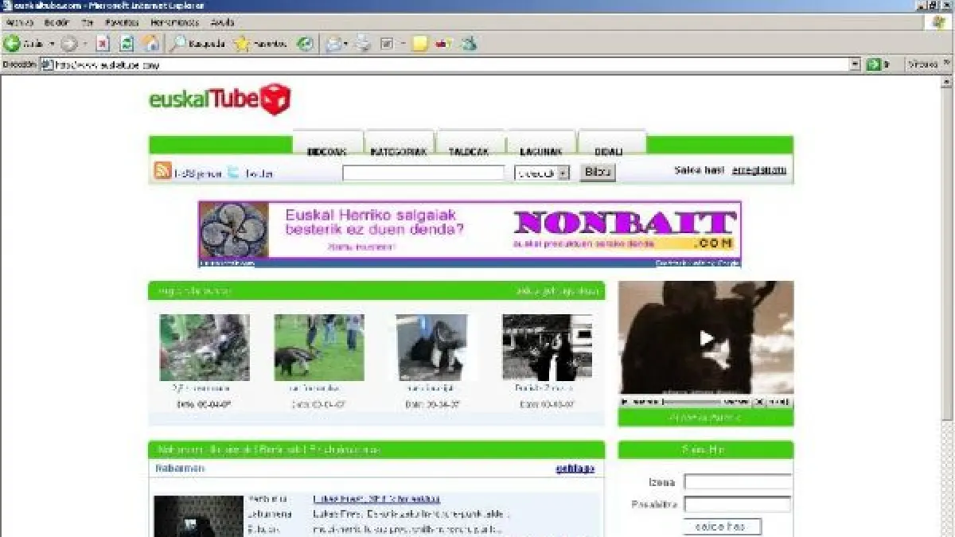Open the Herramientas menu

pyautogui.click(x=173, y=22)
